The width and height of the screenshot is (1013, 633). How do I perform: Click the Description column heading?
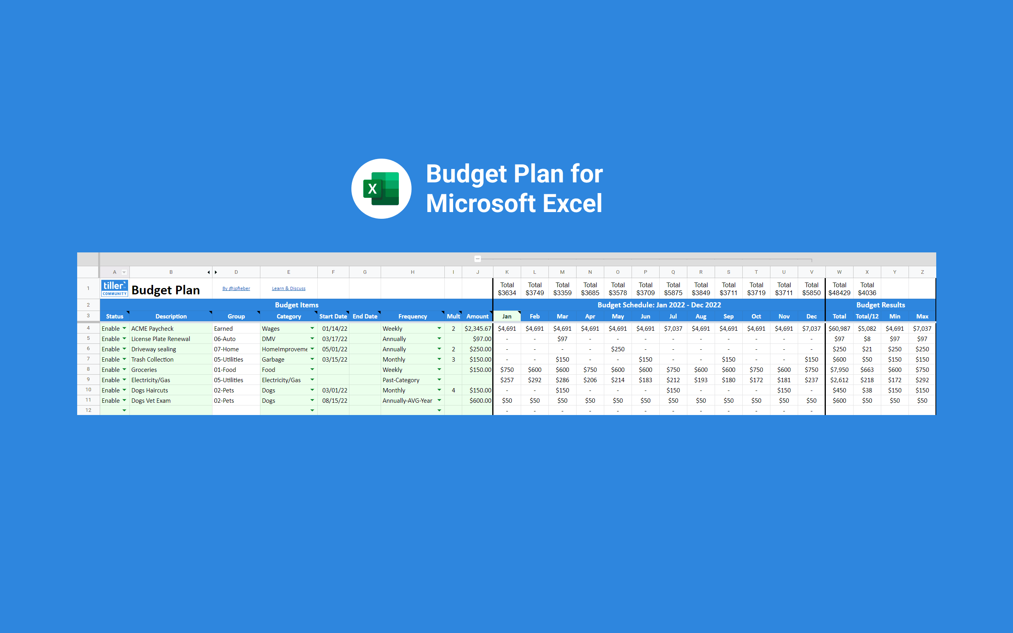pyautogui.click(x=171, y=316)
